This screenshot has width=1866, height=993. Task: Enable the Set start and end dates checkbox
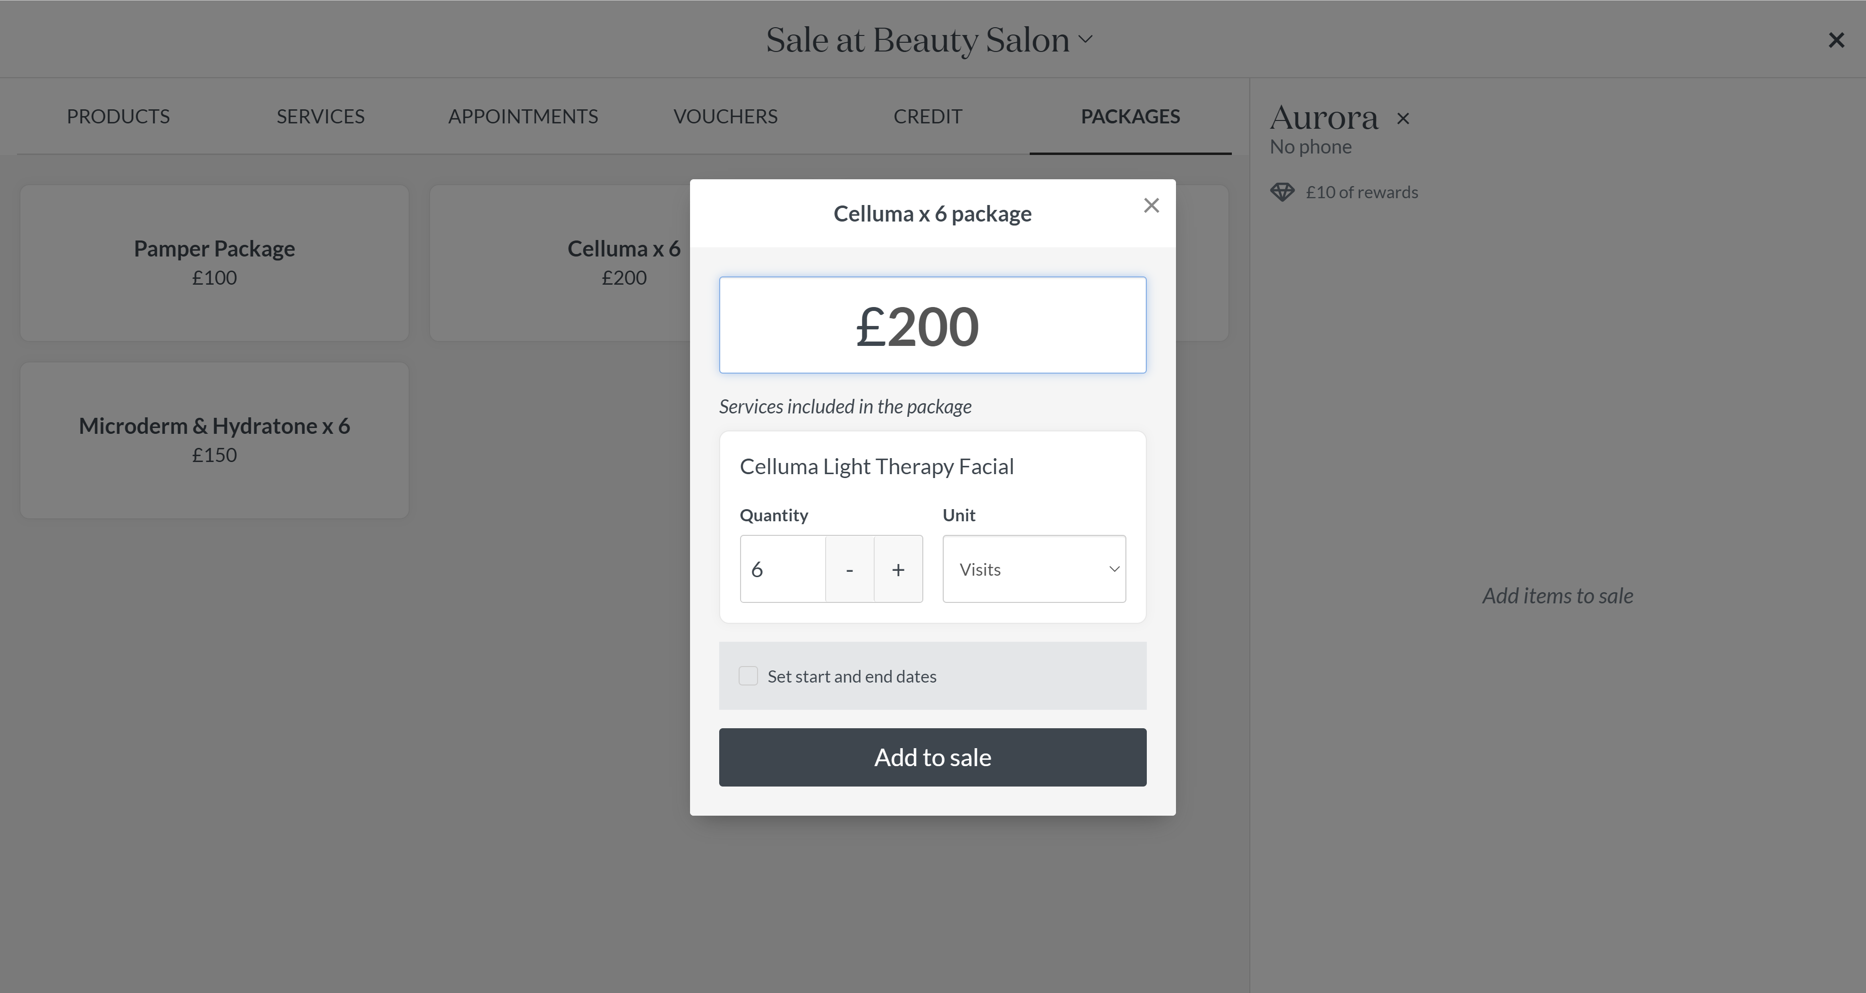pos(748,676)
